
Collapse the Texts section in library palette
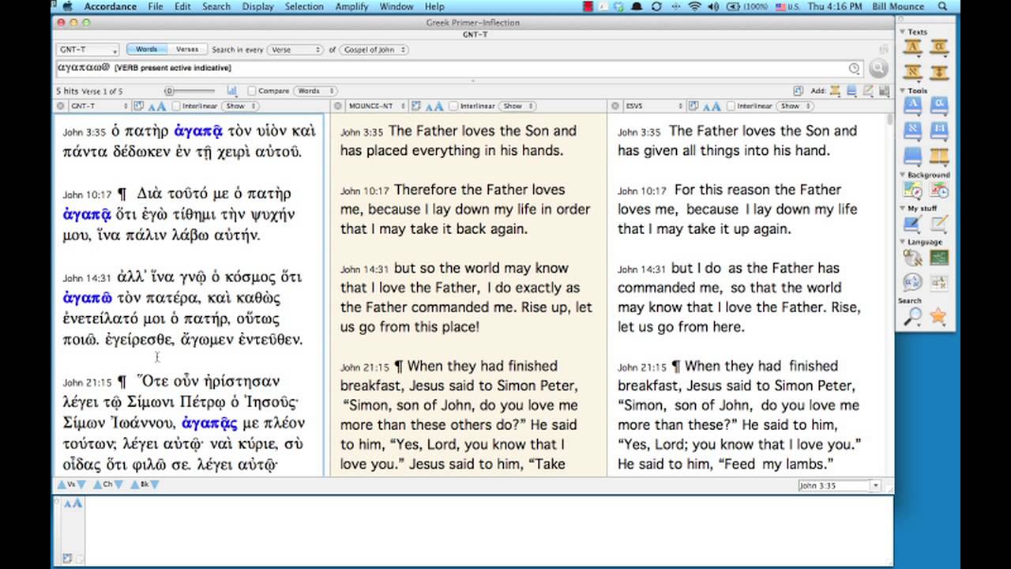(x=903, y=32)
